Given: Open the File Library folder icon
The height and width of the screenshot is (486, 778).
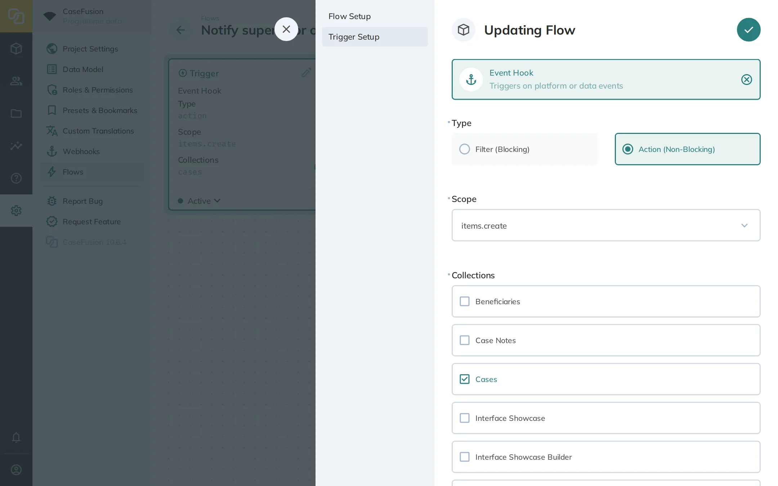Looking at the screenshot, I should pyautogui.click(x=16, y=113).
